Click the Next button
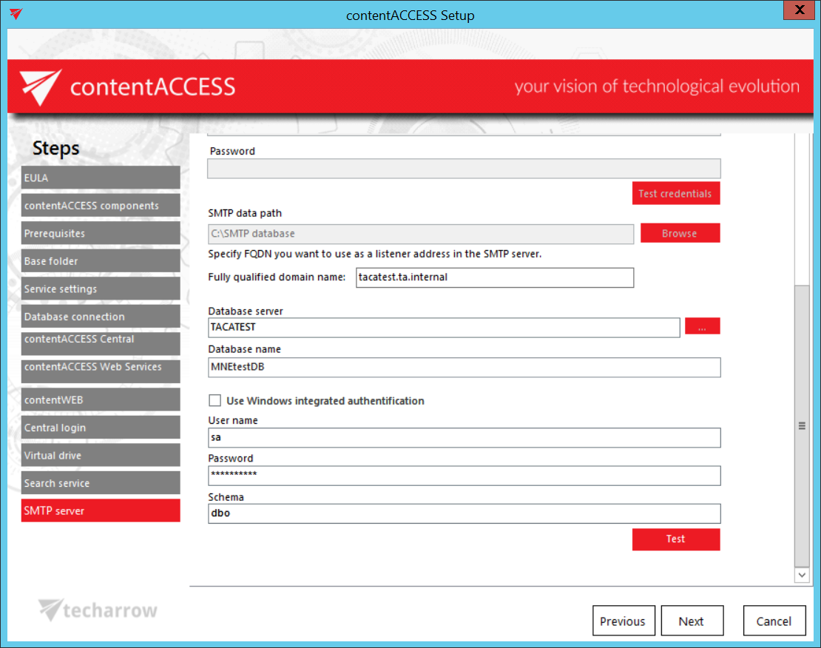Screen dimensions: 821x648 692,621
